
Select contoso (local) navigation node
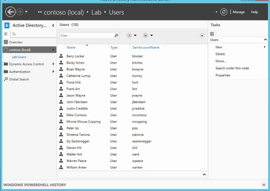tap(29, 50)
